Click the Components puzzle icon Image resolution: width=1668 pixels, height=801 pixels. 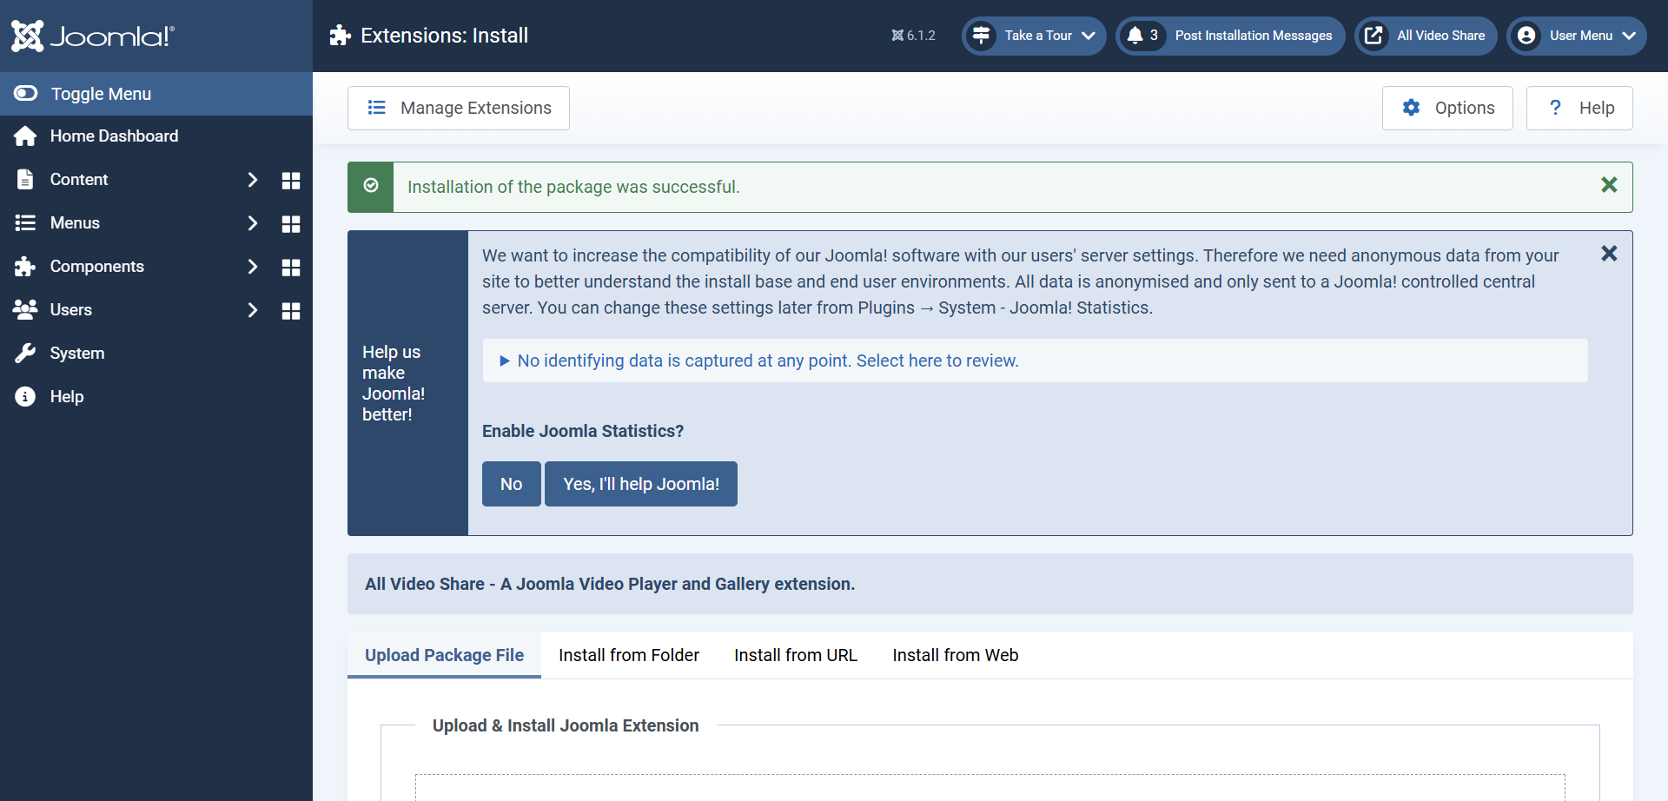pos(25,267)
